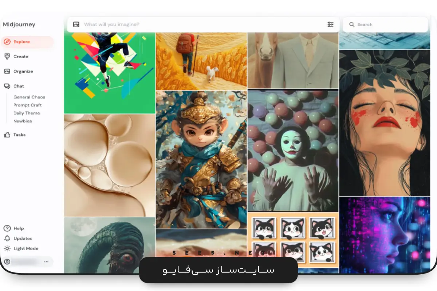Open the masked figure with balls image
Viewport: 437px width, 291px height.
293,151
